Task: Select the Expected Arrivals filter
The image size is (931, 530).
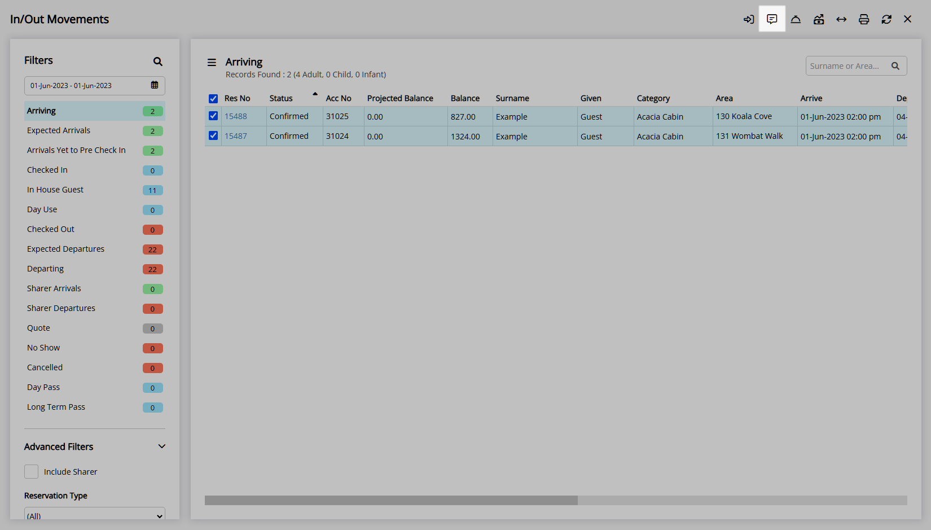Action: point(95,130)
